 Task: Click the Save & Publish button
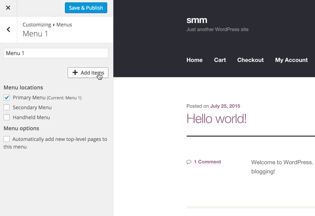(x=86, y=8)
